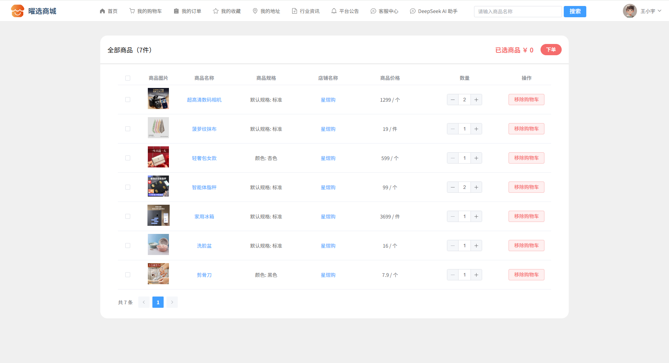Screen dimensions: 669x363
Task: Click the product name search input field
Action: click(517, 12)
